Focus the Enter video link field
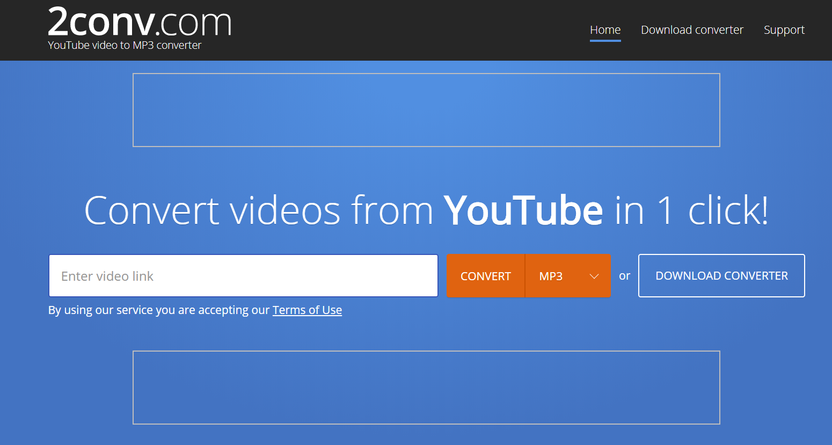 coord(244,276)
